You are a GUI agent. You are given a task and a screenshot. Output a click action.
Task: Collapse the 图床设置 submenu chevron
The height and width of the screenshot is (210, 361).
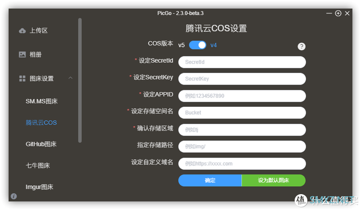71,78
